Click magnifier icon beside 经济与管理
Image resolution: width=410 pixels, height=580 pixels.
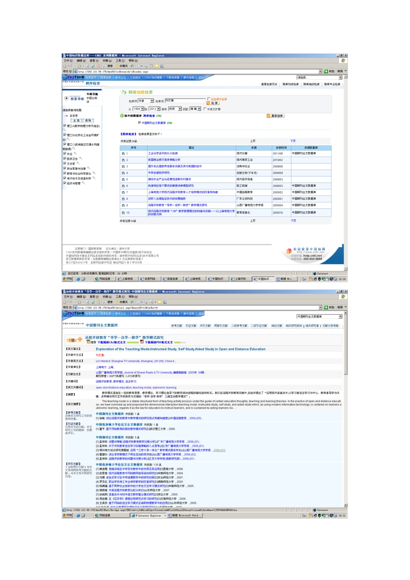point(83,183)
